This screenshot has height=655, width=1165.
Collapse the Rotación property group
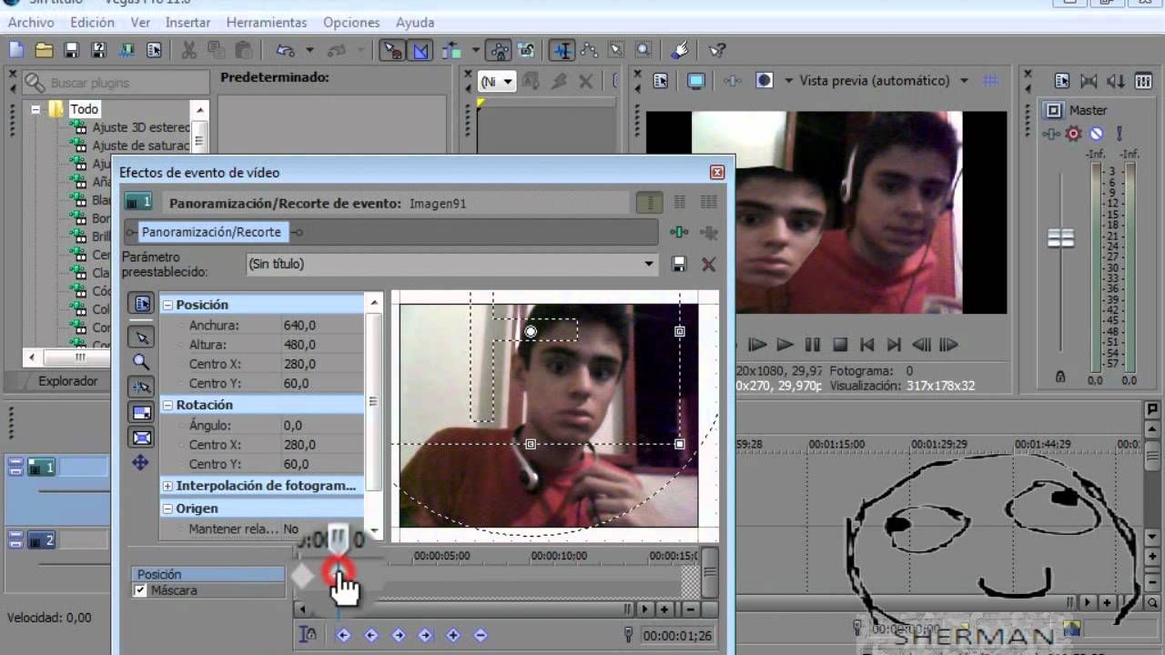[x=167, y=405]
